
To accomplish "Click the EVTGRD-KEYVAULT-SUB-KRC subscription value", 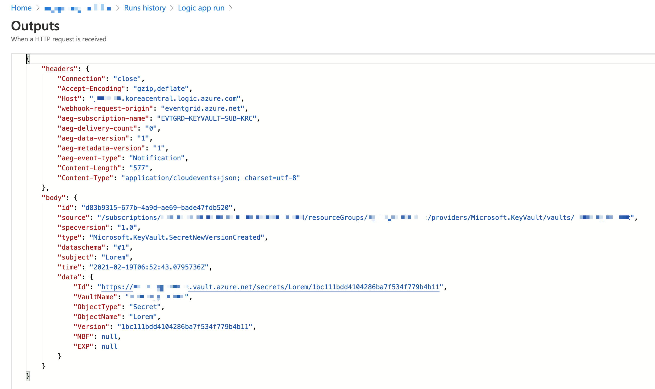I will 207,118.
